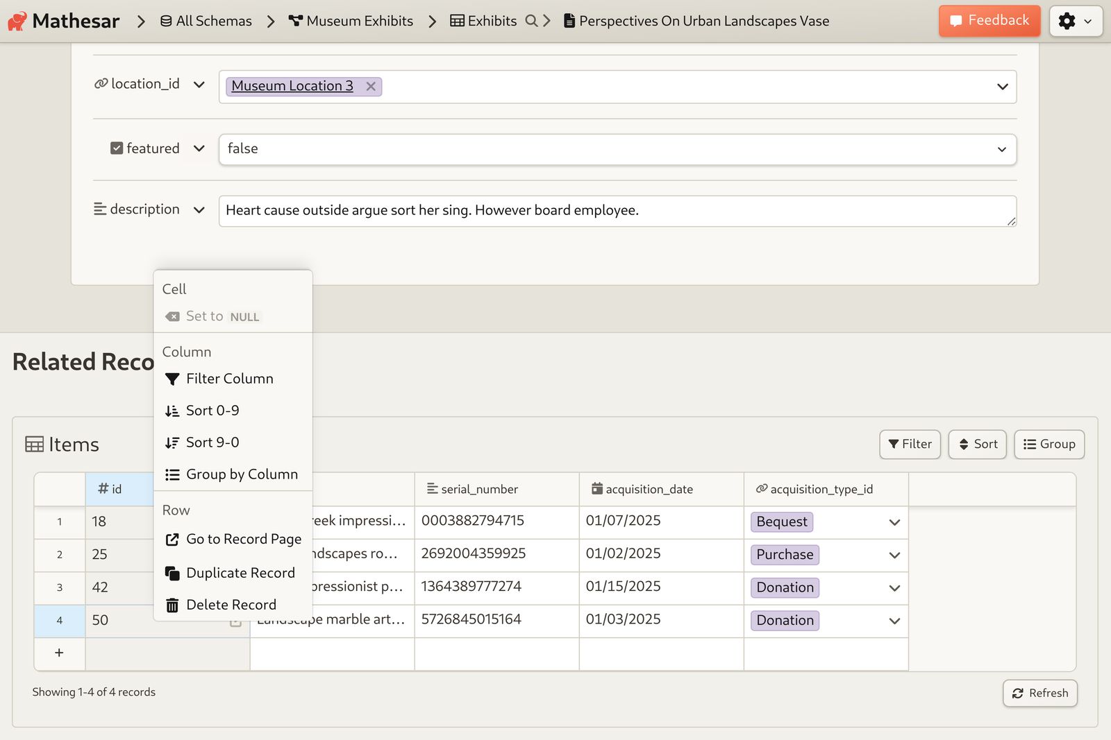Image resolution: width=1111 pixels, height=740 pixels.
Task: Open the Purchase acquisition type dropdown
Action: click(894, 555)
